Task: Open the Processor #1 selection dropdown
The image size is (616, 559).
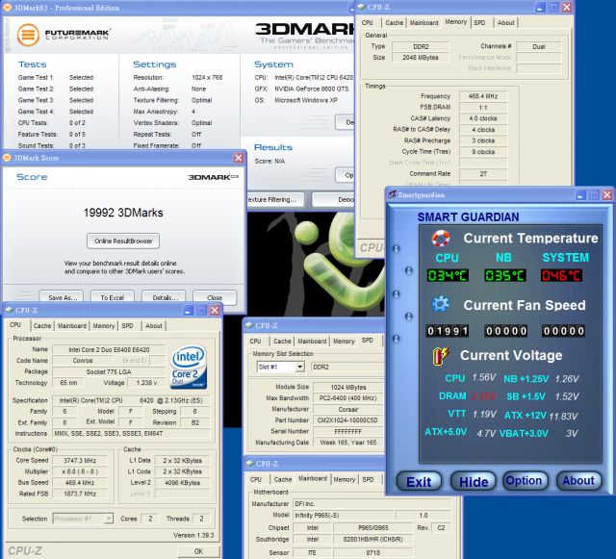Action: tap(109, 519)
